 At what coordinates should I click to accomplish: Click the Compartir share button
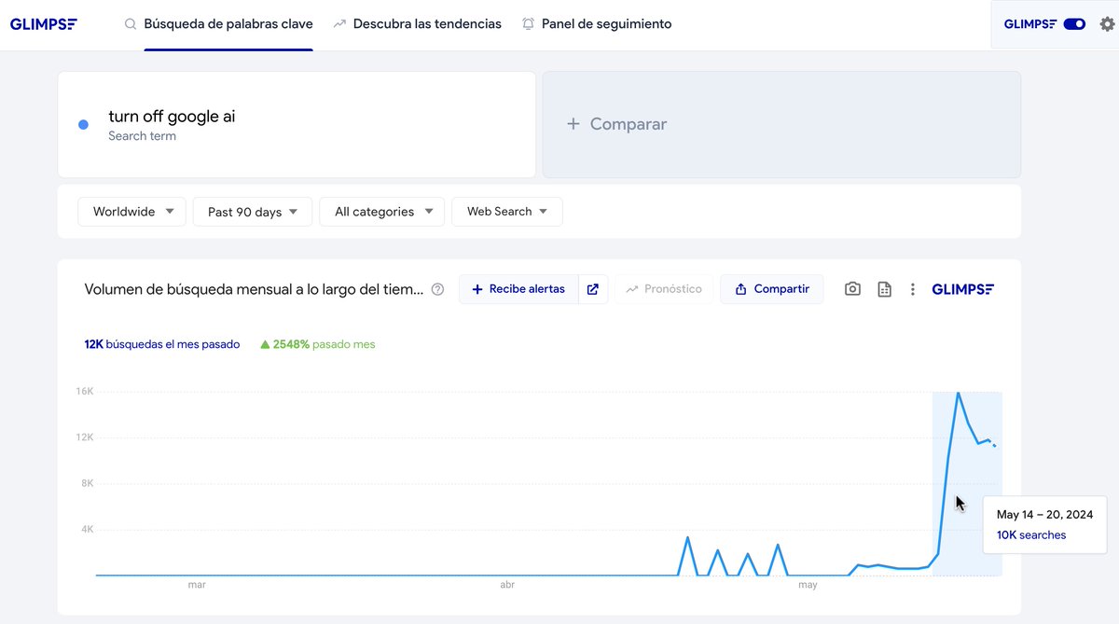click(x=772, y=289)
